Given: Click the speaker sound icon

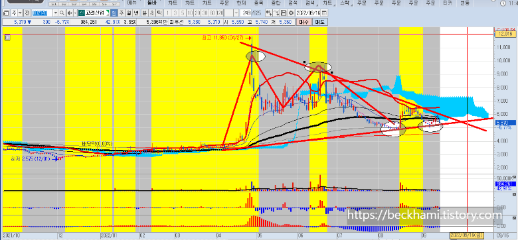Looking at the screenshot, I should (x=70, y=13).
